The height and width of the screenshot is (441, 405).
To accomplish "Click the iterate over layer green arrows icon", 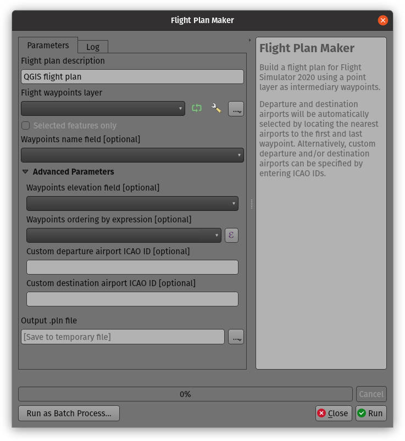I will pyautogui.click(x=197, y=109).
